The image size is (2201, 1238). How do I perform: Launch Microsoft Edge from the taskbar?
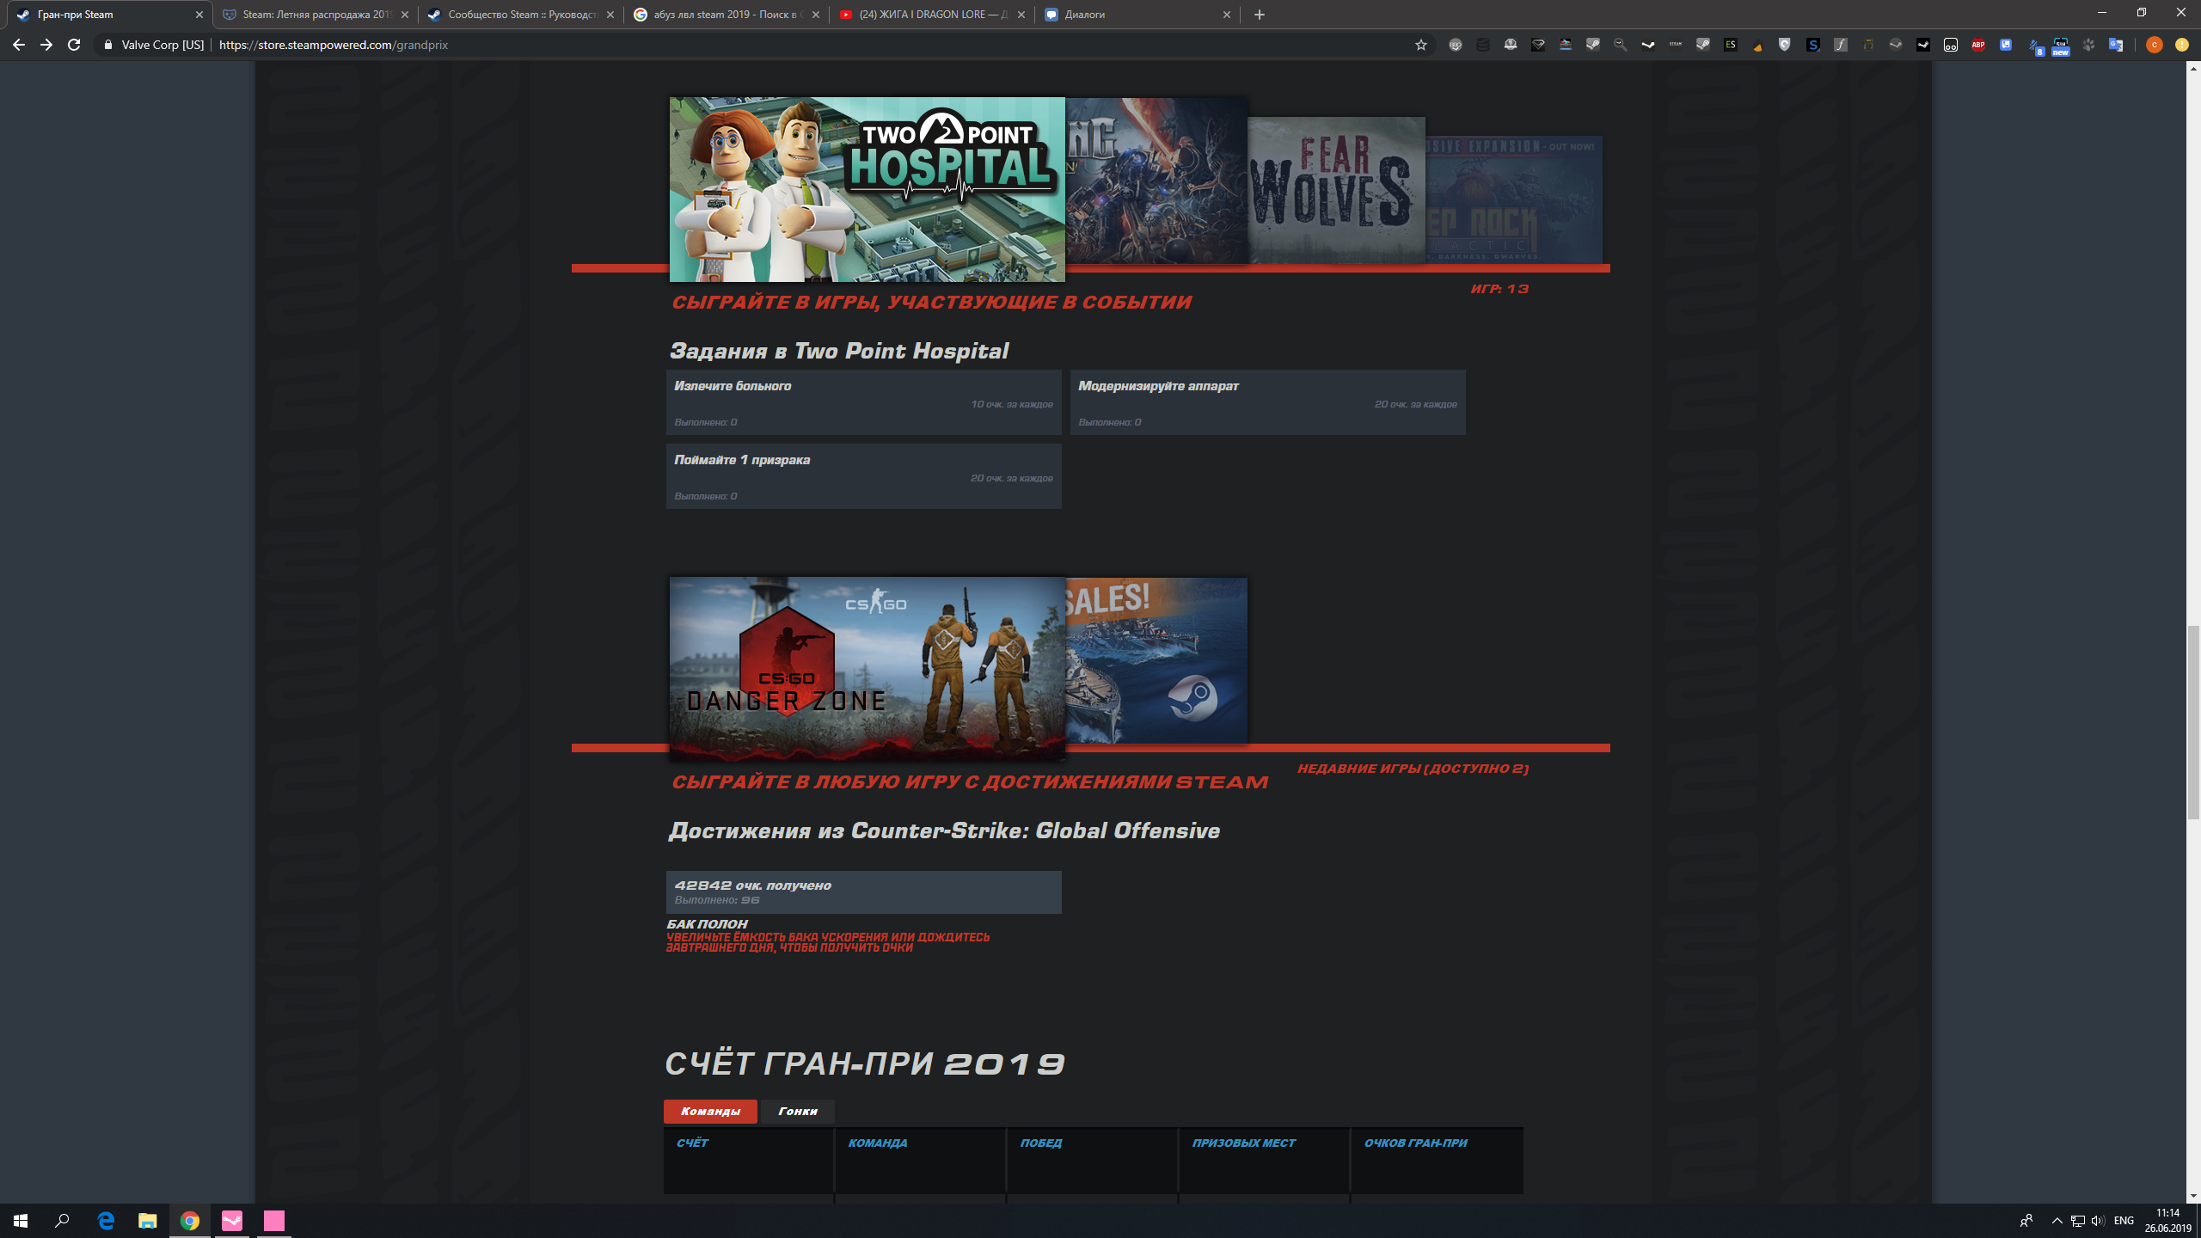pos(106,1220)
